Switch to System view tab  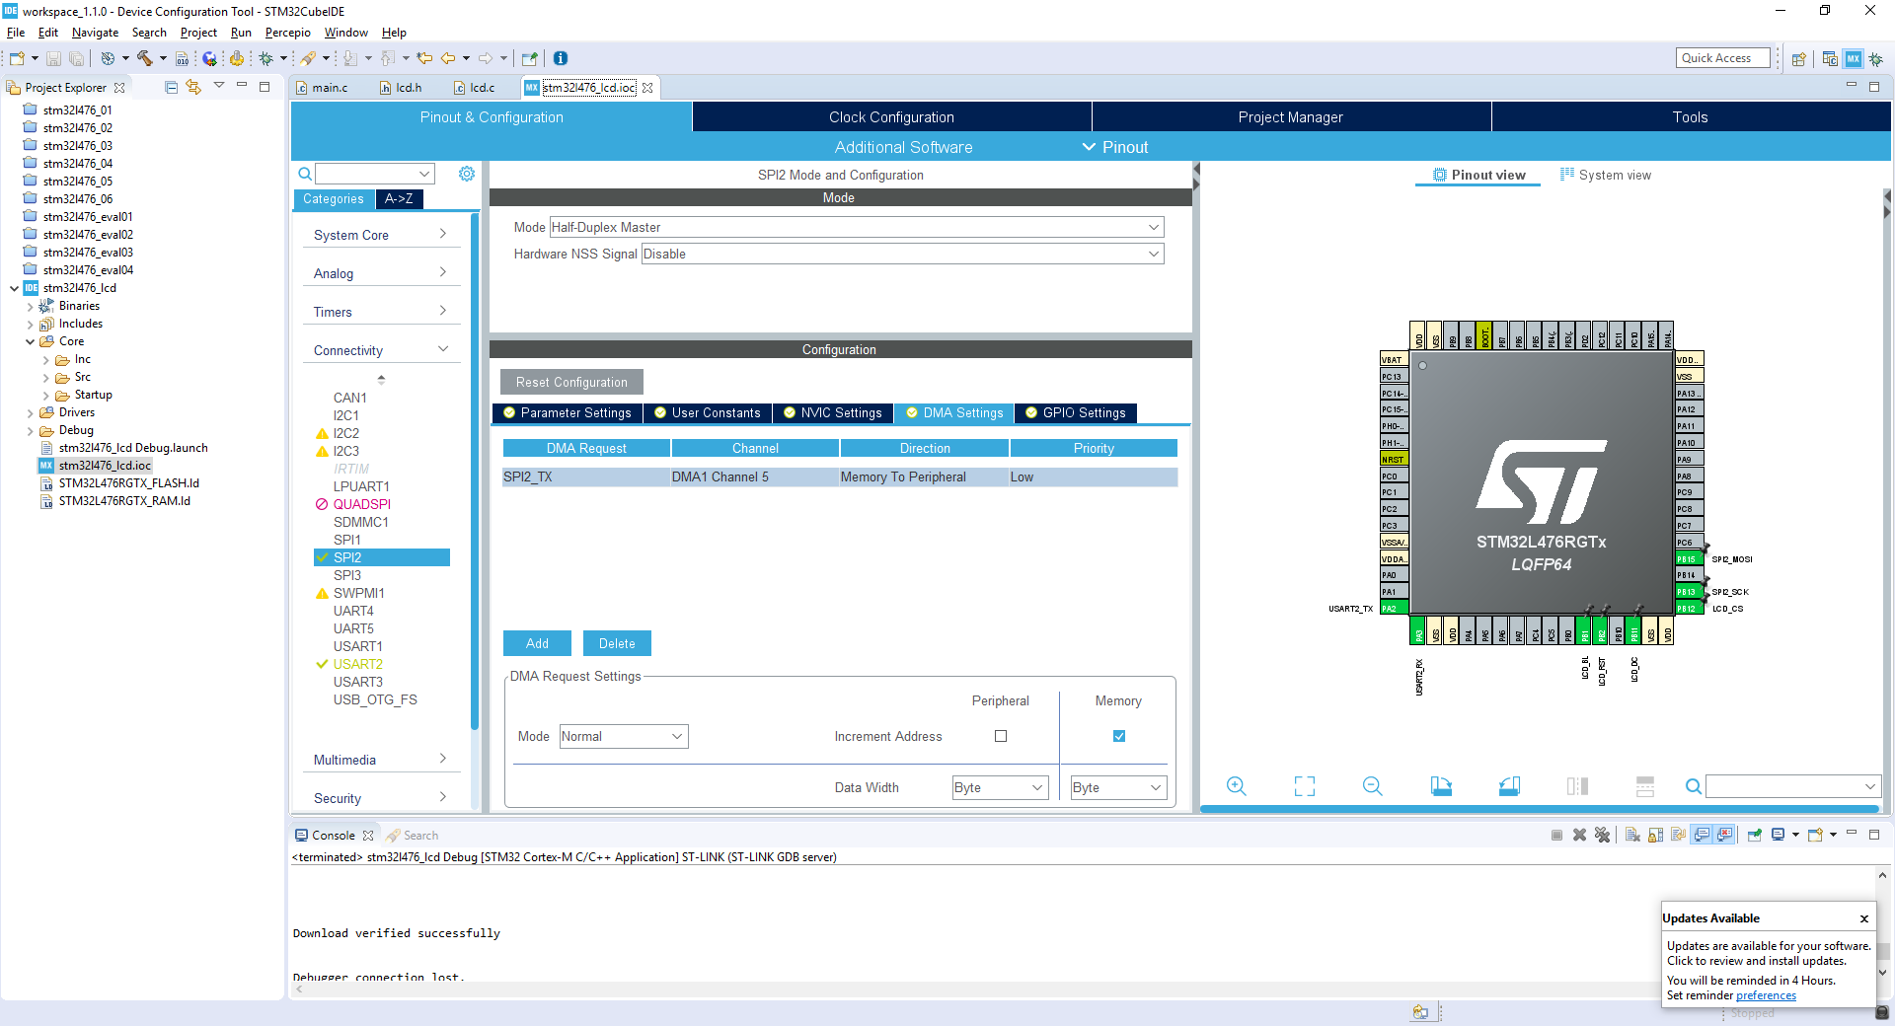[x=1605, y=175]
